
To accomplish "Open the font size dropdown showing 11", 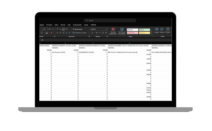I will (46, 29).
